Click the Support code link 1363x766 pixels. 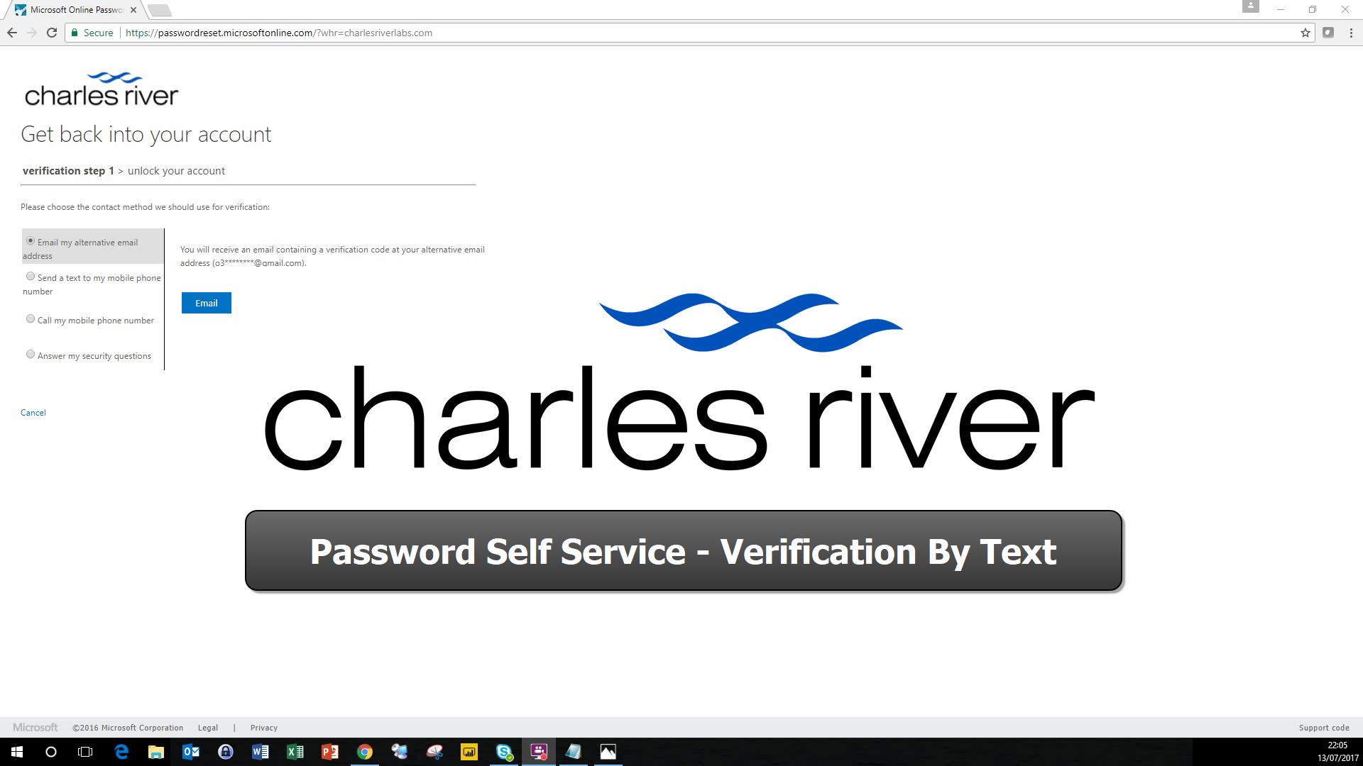[1324, 728]
